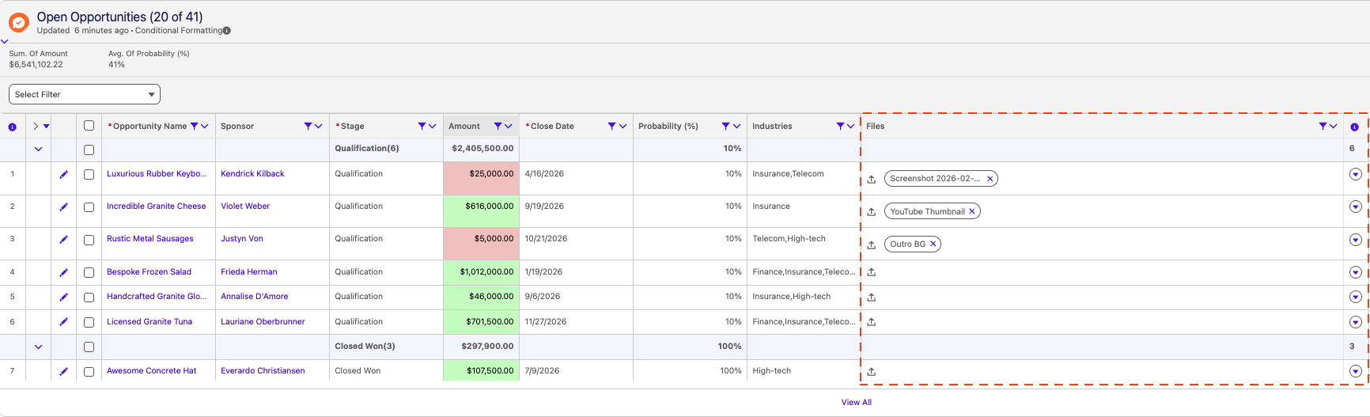Tick the checkbox for Licensed Granite Tuna
The width and height of the screenshot is (1370, 417).
[89, 322]
